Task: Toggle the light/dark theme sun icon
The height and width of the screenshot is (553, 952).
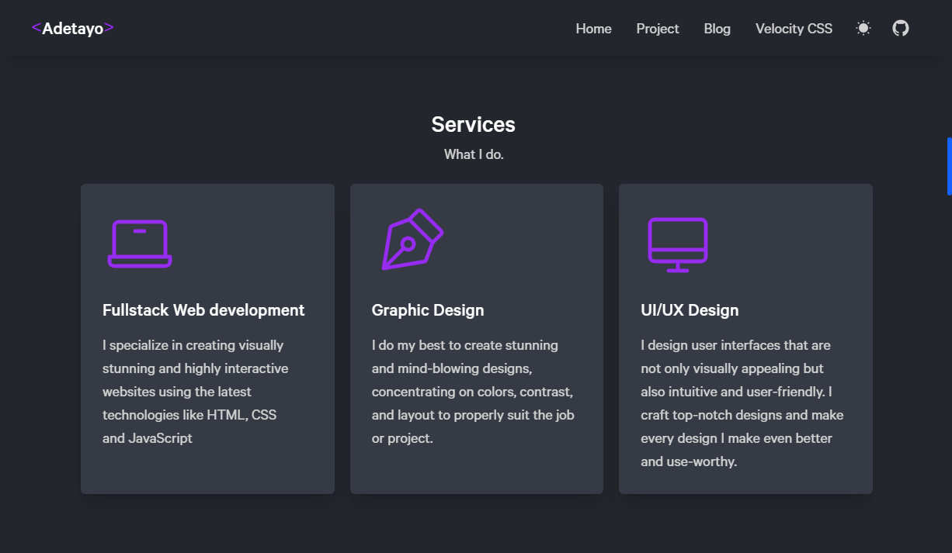Action: pyautogui.click(x=863, y=29)
